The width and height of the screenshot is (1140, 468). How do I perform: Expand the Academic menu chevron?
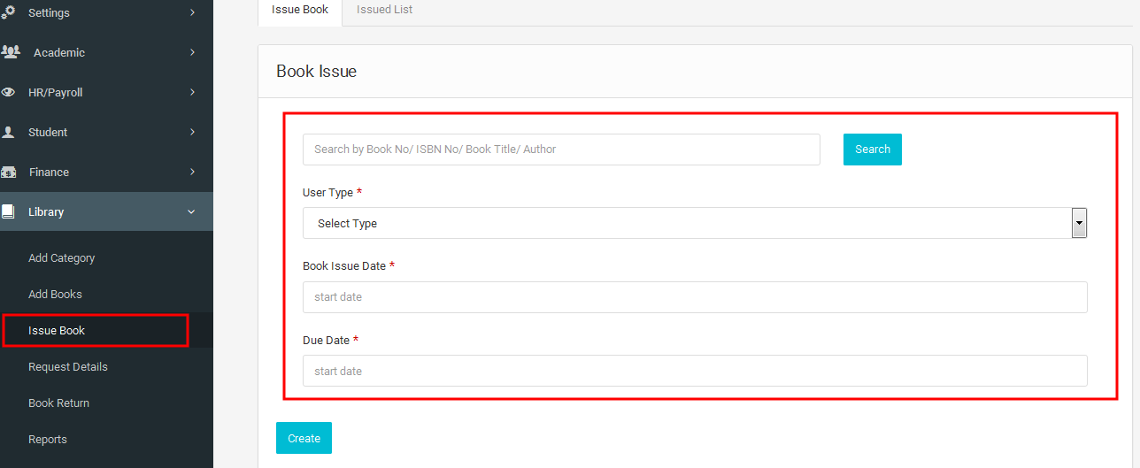click(x=192, y=52)
